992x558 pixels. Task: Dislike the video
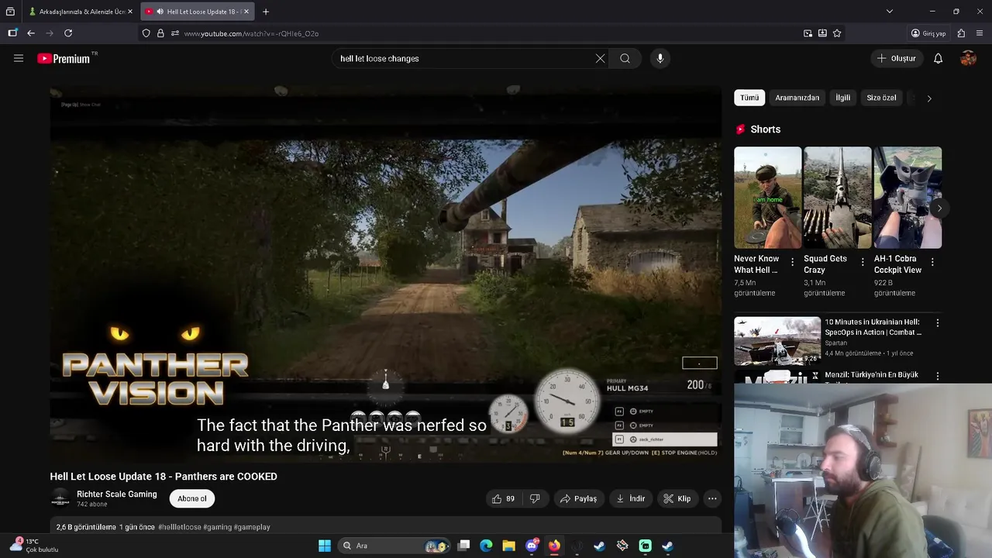(535, 498)
